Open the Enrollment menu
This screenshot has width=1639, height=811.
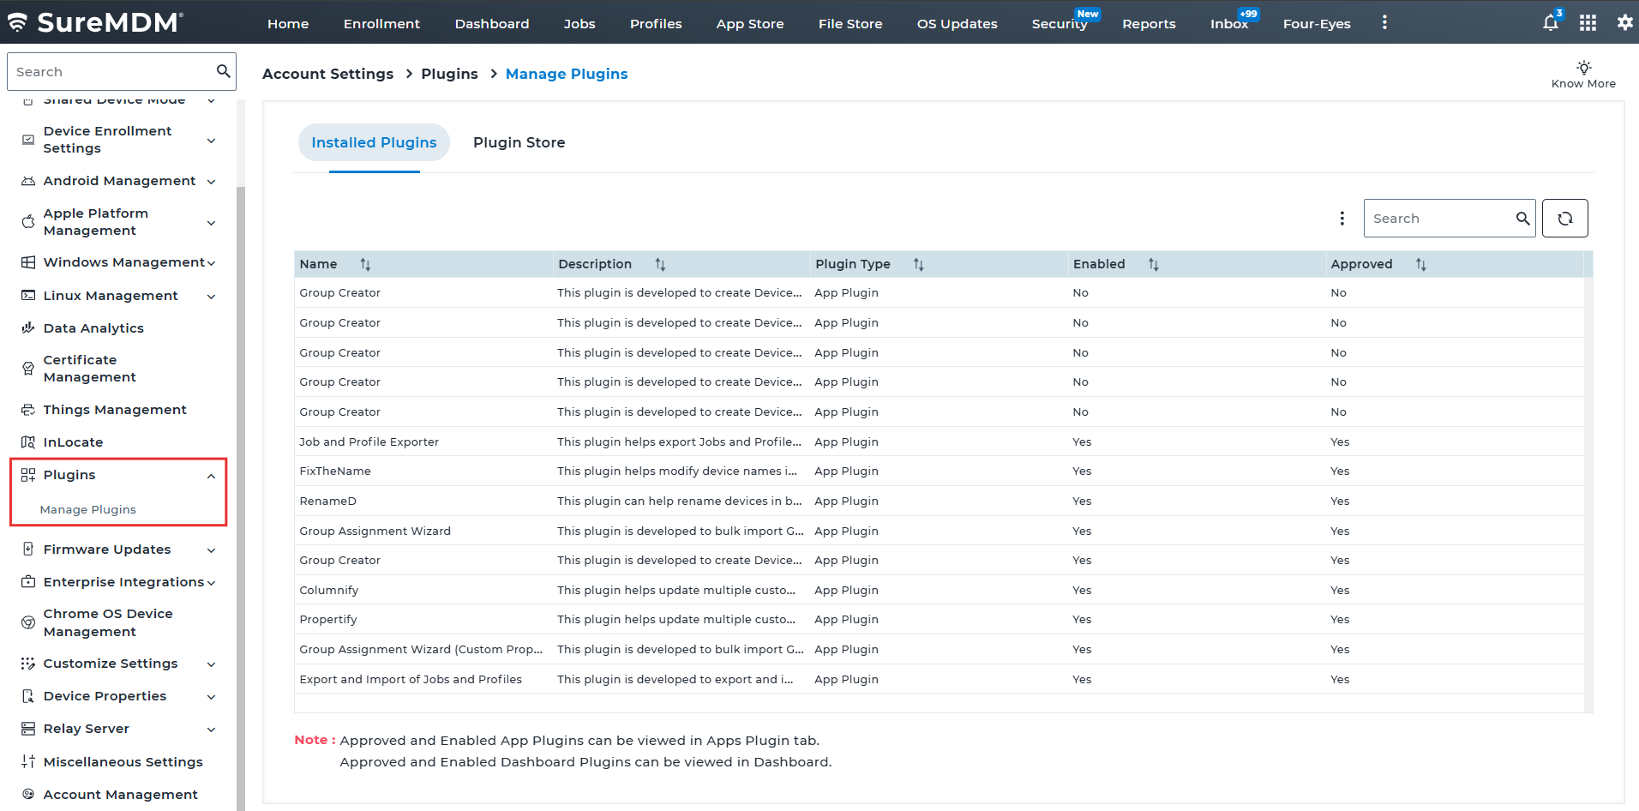click(381, 24)
